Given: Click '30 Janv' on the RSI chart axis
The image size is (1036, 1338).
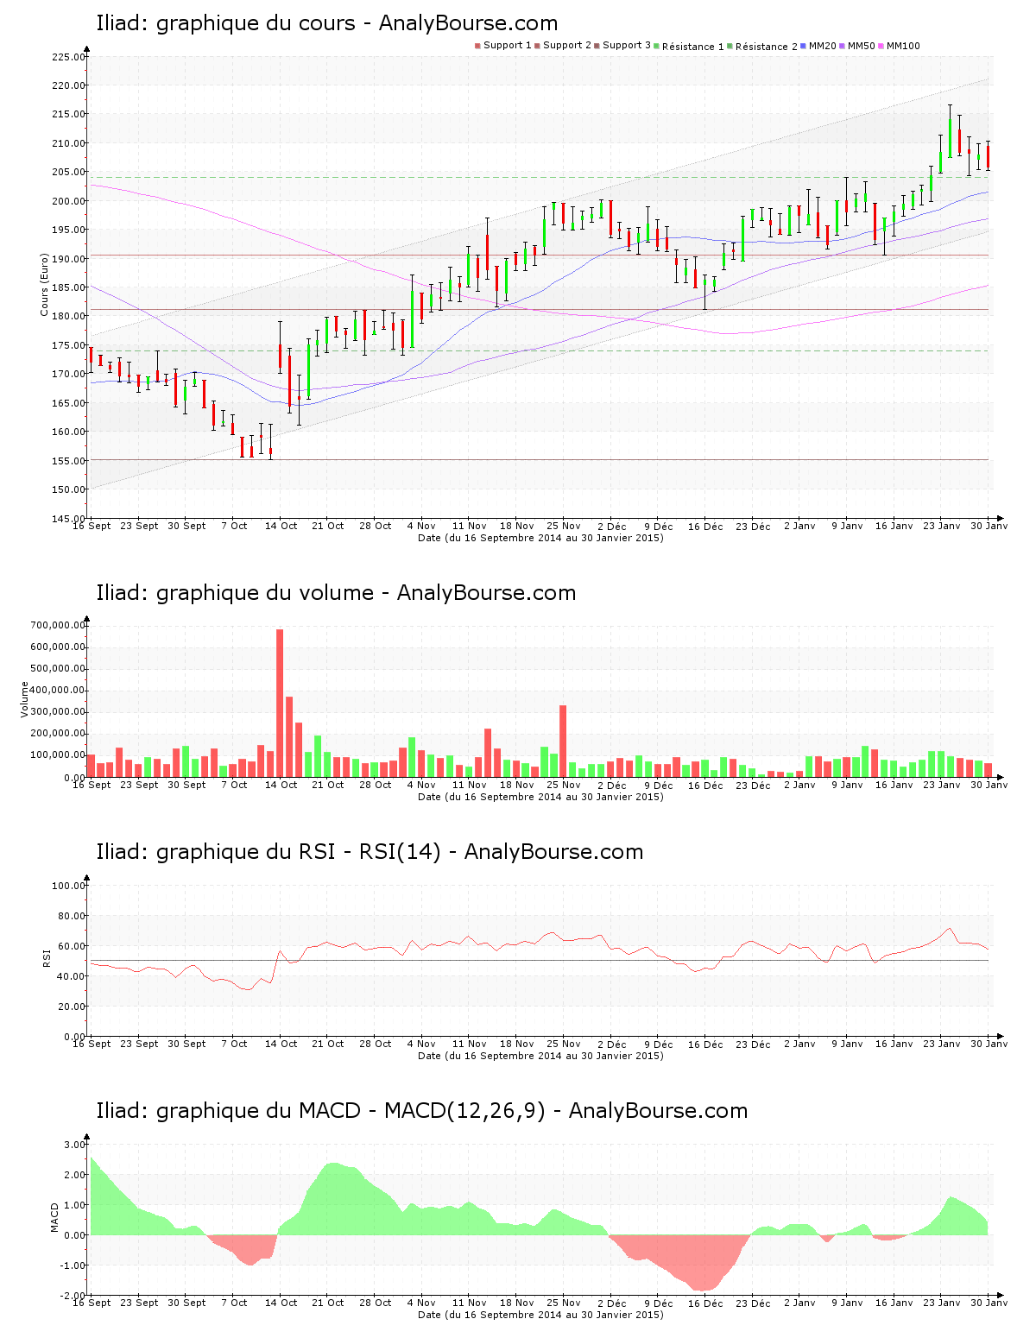Looking at the screenshot, I should click(x=989, y=1044).
